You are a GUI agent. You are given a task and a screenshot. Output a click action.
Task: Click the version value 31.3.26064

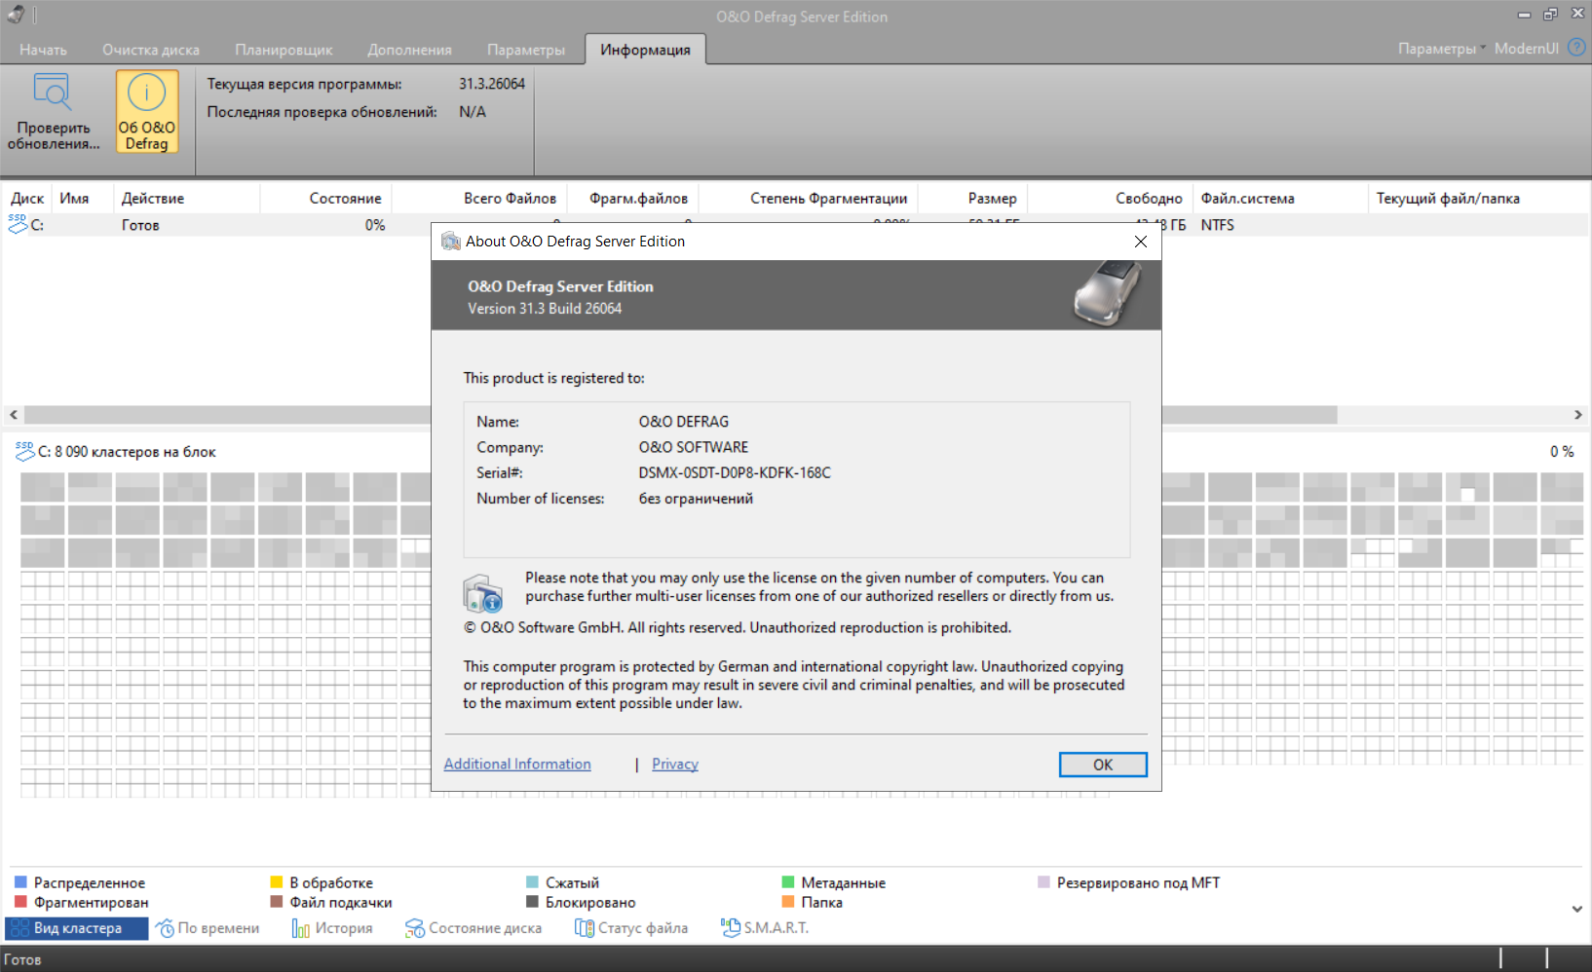(492, 84)
